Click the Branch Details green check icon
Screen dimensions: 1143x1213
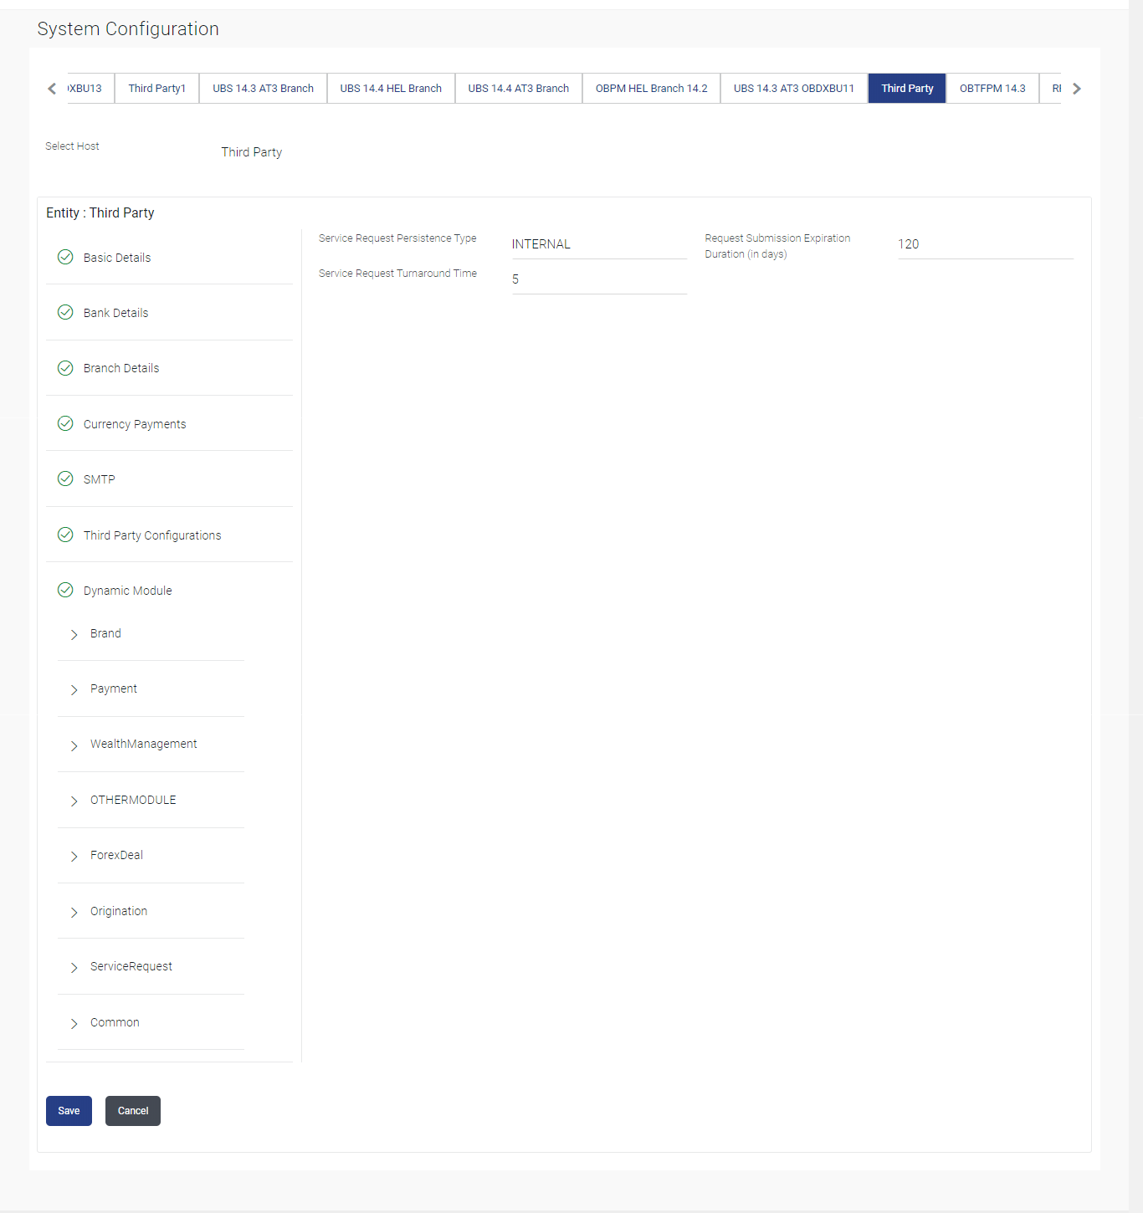(65, 368)
